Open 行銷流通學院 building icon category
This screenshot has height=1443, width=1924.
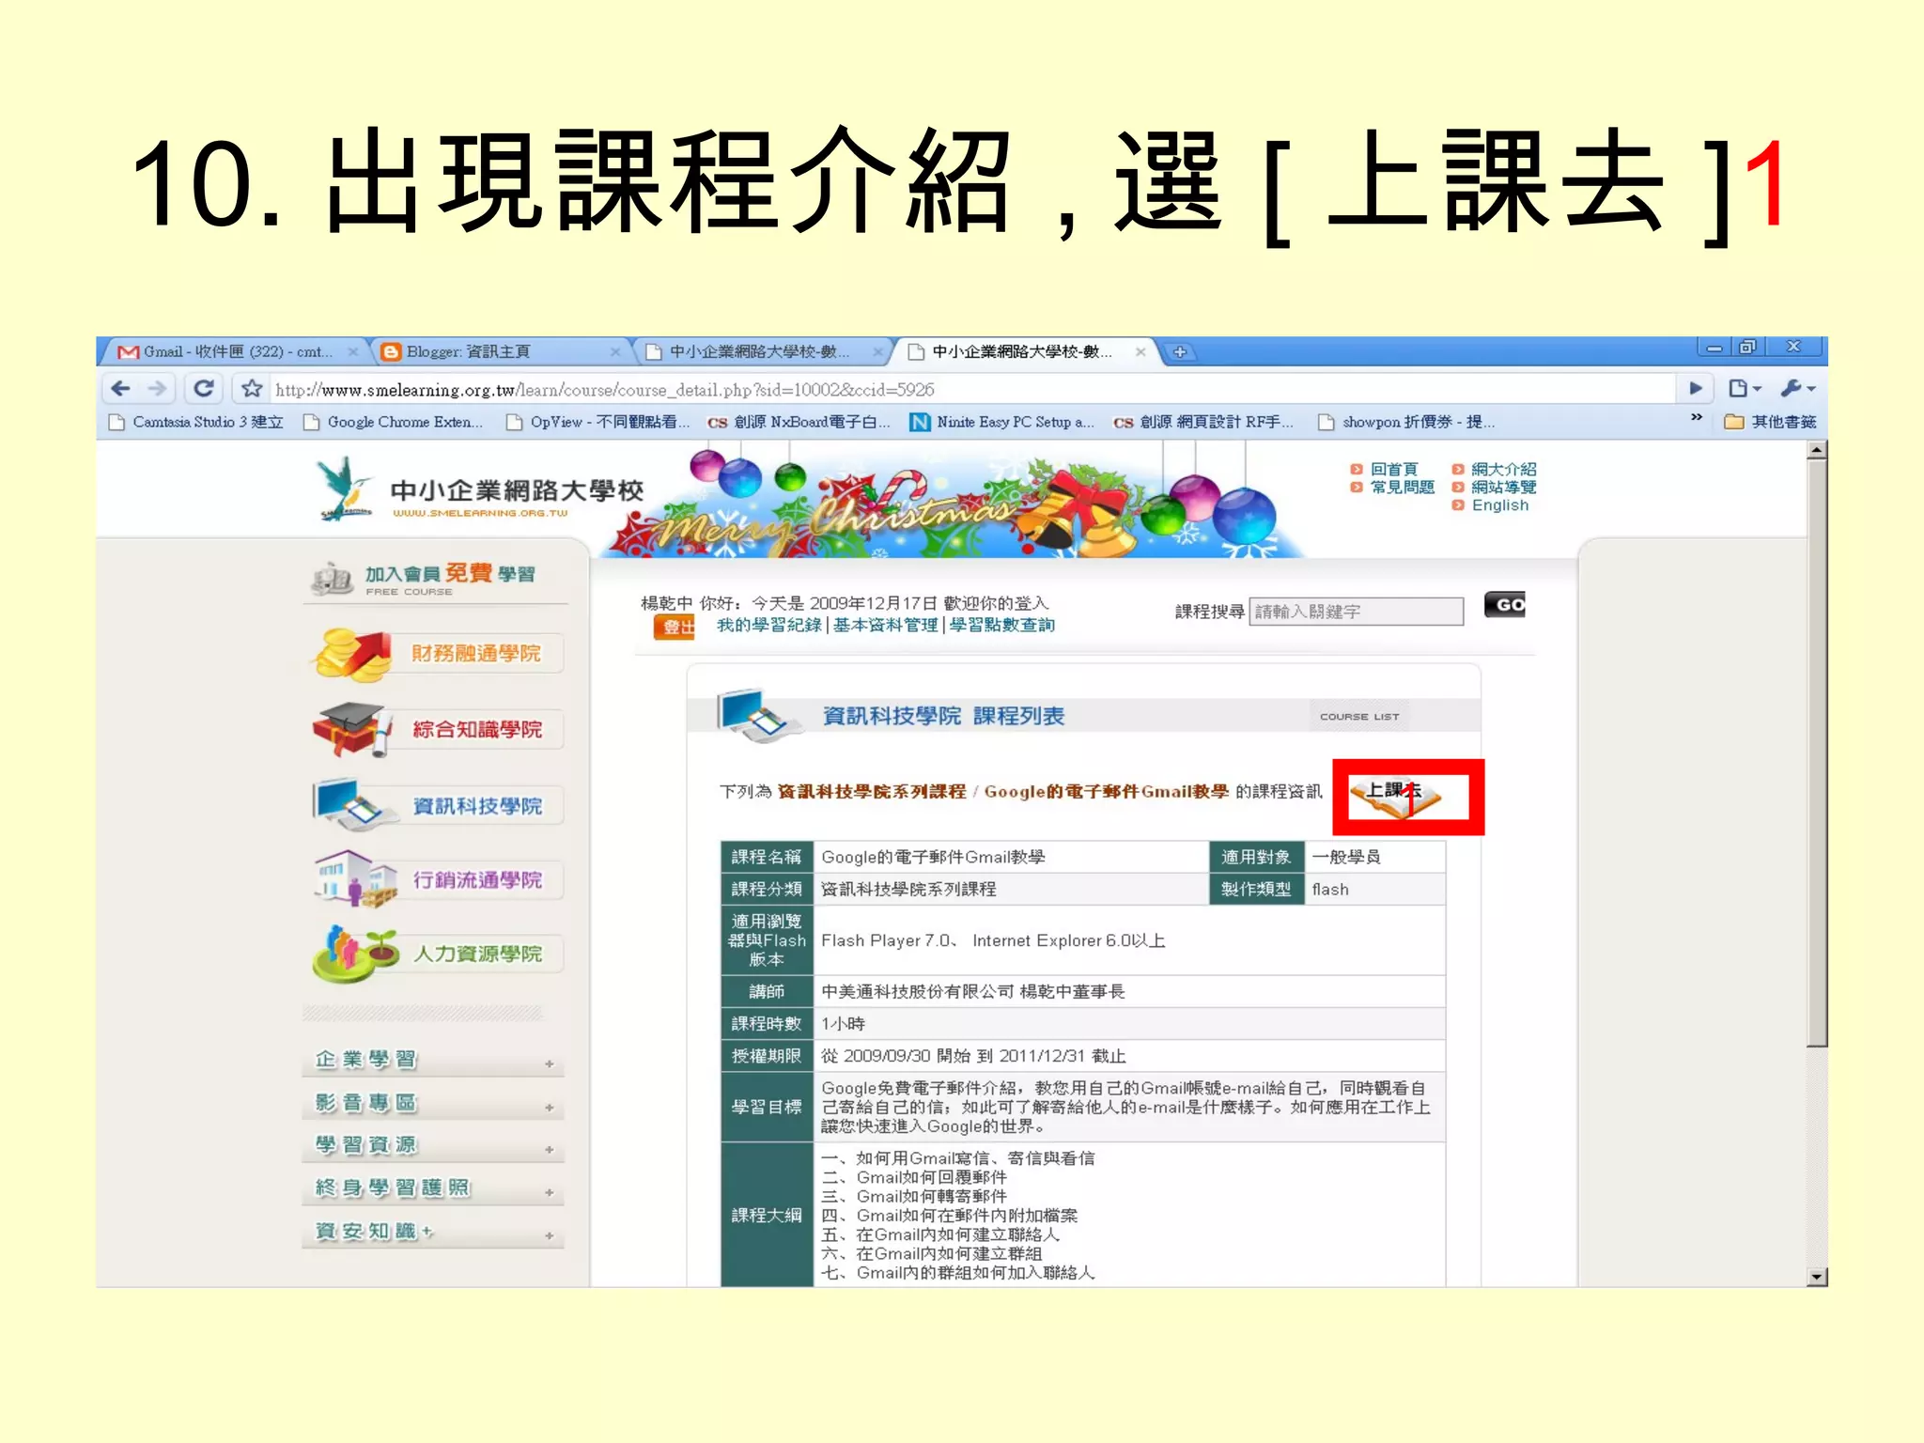tap(438, 880)
